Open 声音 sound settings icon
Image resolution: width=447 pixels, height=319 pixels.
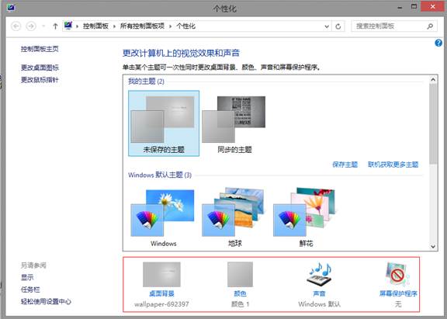pyautogui.click(x=319, y=274)
